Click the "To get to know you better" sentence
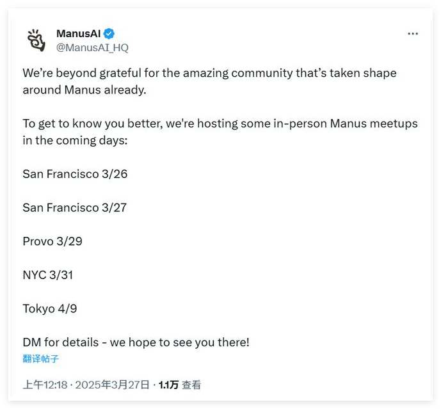 click(x=220, y=124)
